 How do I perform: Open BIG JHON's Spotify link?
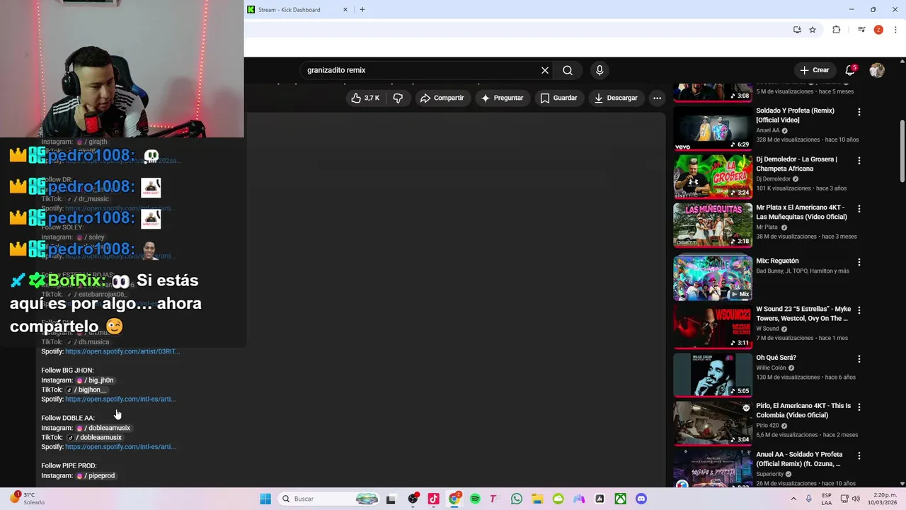click(120, 399)
